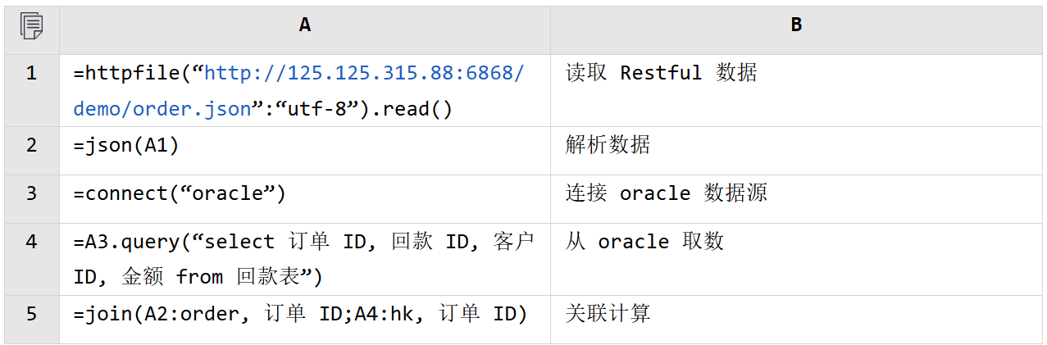The image size is (1047, 345).
Task: Select column A header
Action: 304,26
